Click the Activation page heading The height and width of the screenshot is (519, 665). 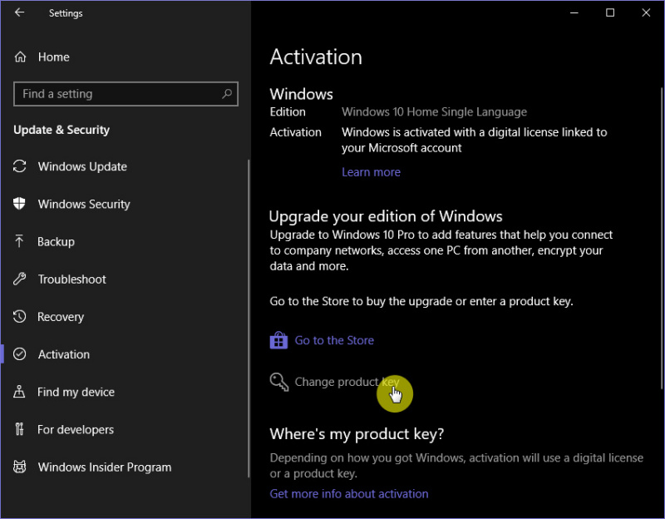click(316, 57)
